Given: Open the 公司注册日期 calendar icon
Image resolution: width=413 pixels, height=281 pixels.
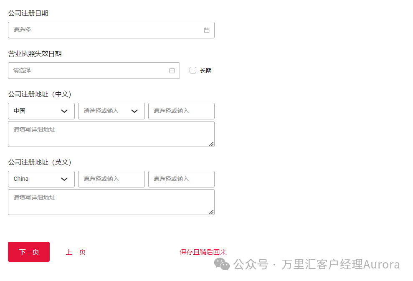Looking at the screenshot, I should click(x=206, y=30).
